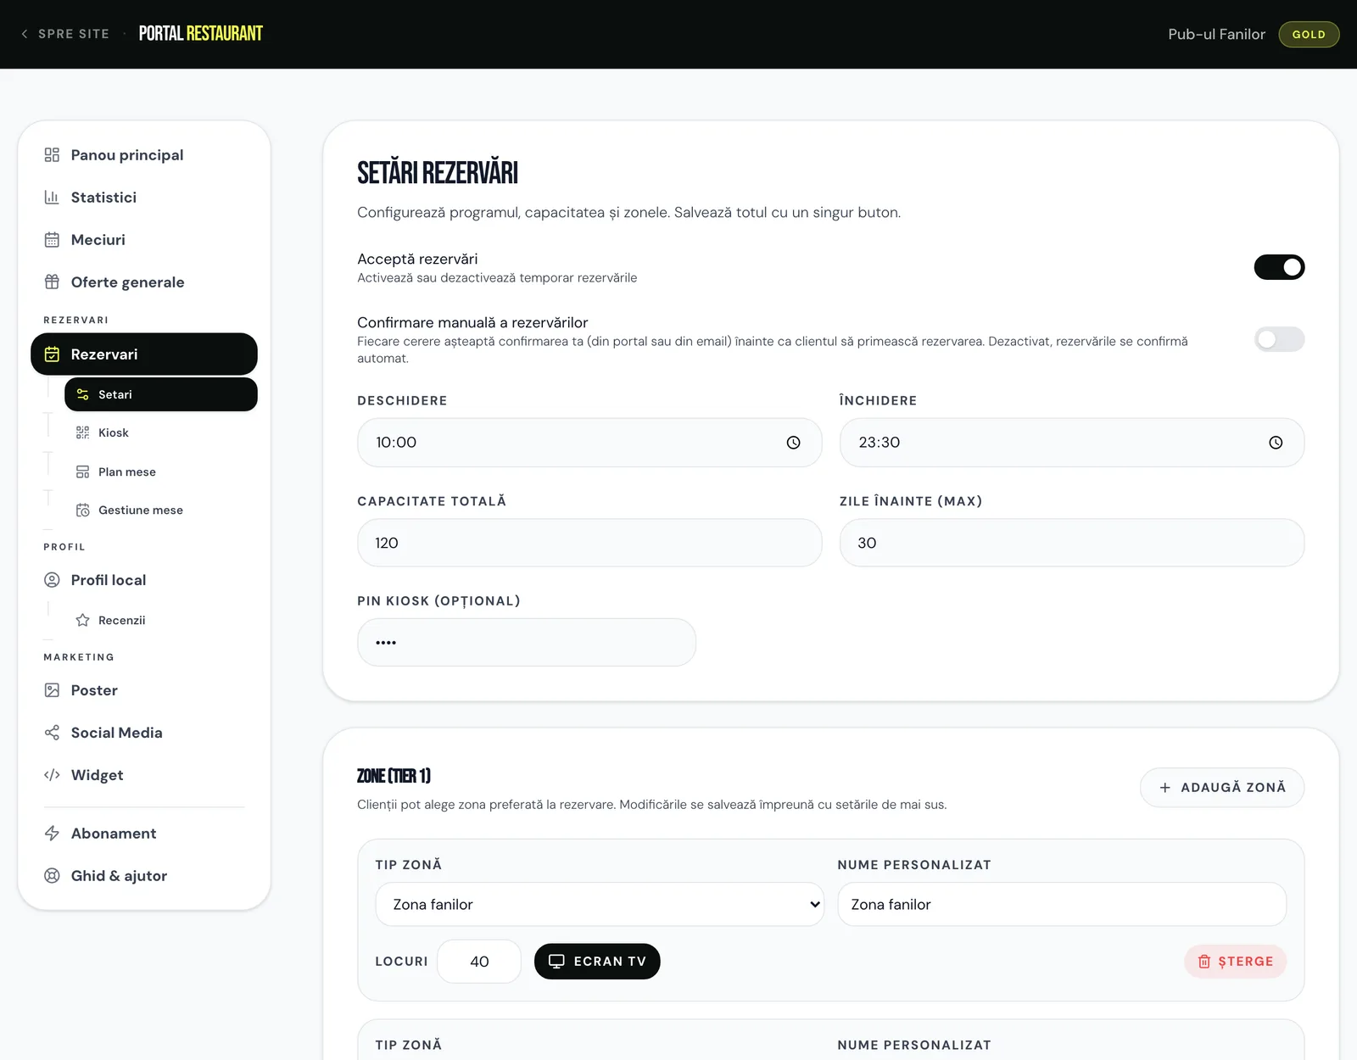Click the Deschidere time field 10:00
Screen dimensions: 1357x1060
589,443
